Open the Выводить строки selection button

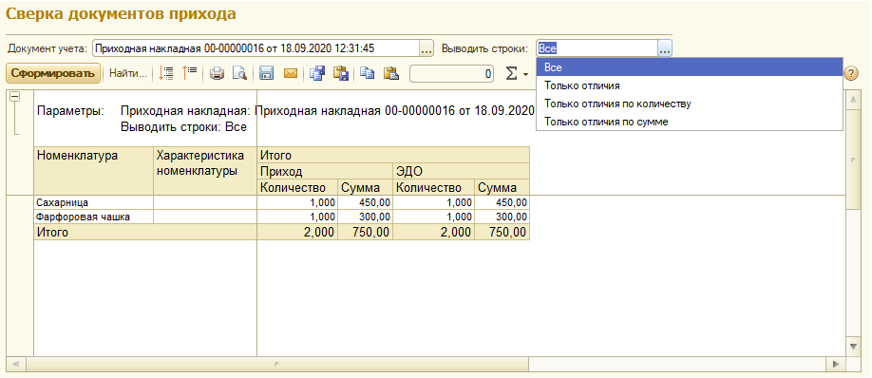click(x=665, y=48)
